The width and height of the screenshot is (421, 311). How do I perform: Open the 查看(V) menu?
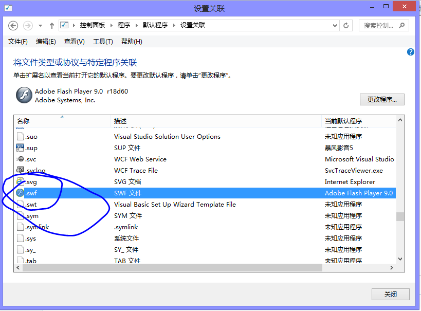coord(75,41)
